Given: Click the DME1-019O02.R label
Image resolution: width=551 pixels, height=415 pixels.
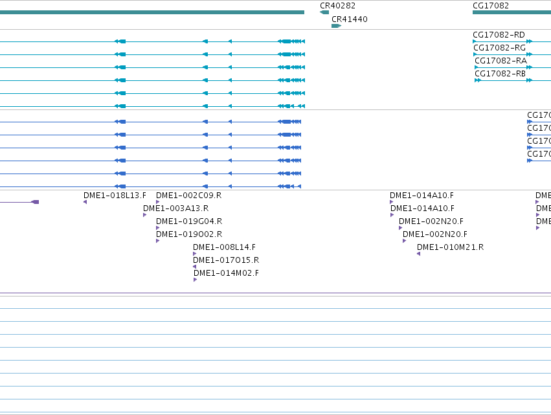Looking at the screenshot, I should tap(189, 234).
